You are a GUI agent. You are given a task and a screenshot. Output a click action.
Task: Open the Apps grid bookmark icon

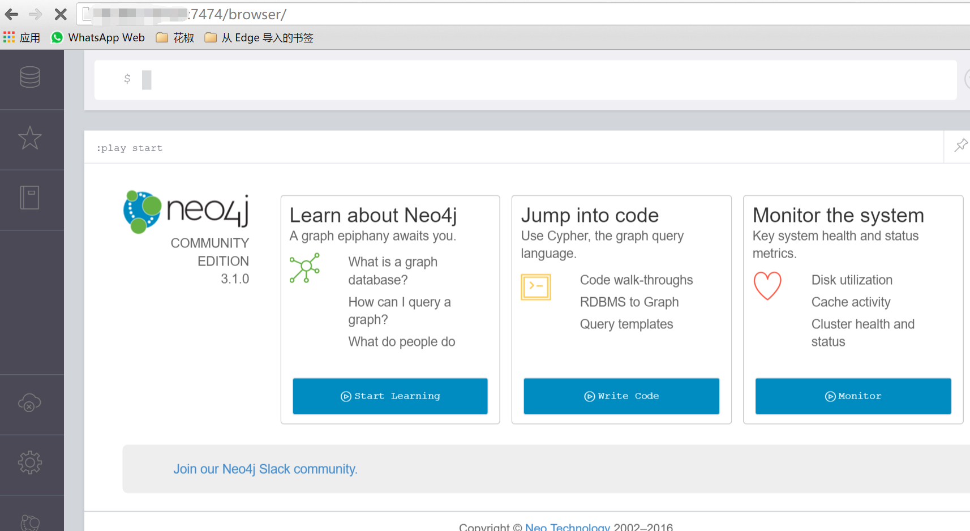coord(9,37)
